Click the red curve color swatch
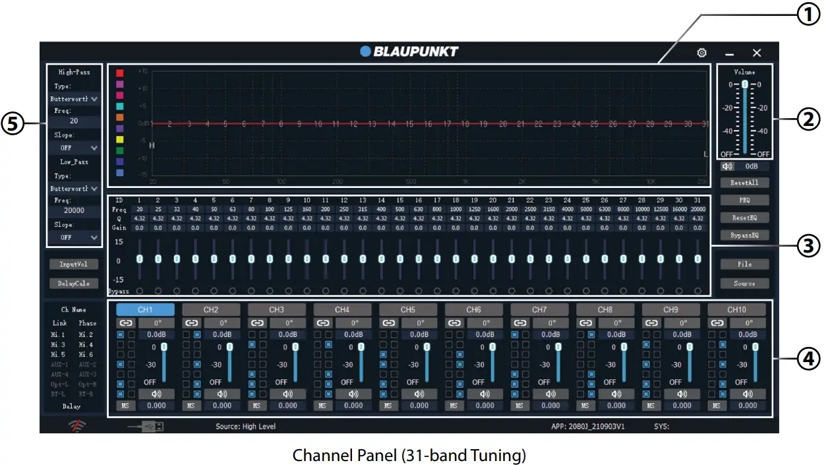Image resolution: width=830 pixels, height=465 pixels. [120, 73]
